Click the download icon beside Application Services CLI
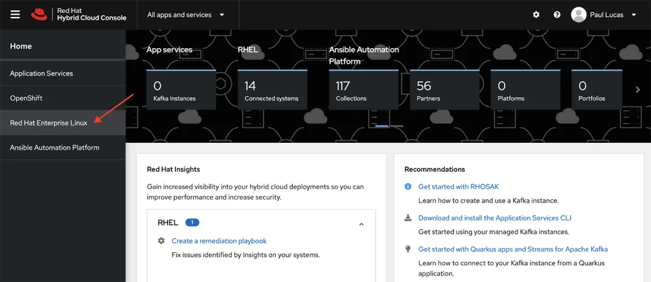651x282 pixels. tap(408, 218)
